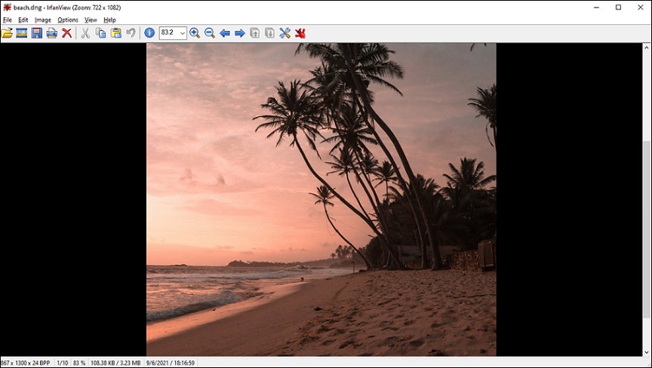Go to previous image with left arrow
The width and height of the screenshot is (652, 368).
(225, 33)
